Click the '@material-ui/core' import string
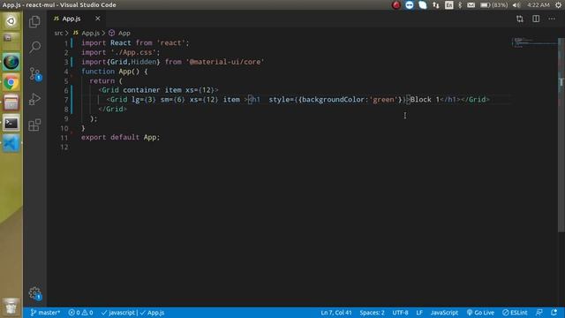The height and width of the screenshot is (318, 565). coord(225,62)
